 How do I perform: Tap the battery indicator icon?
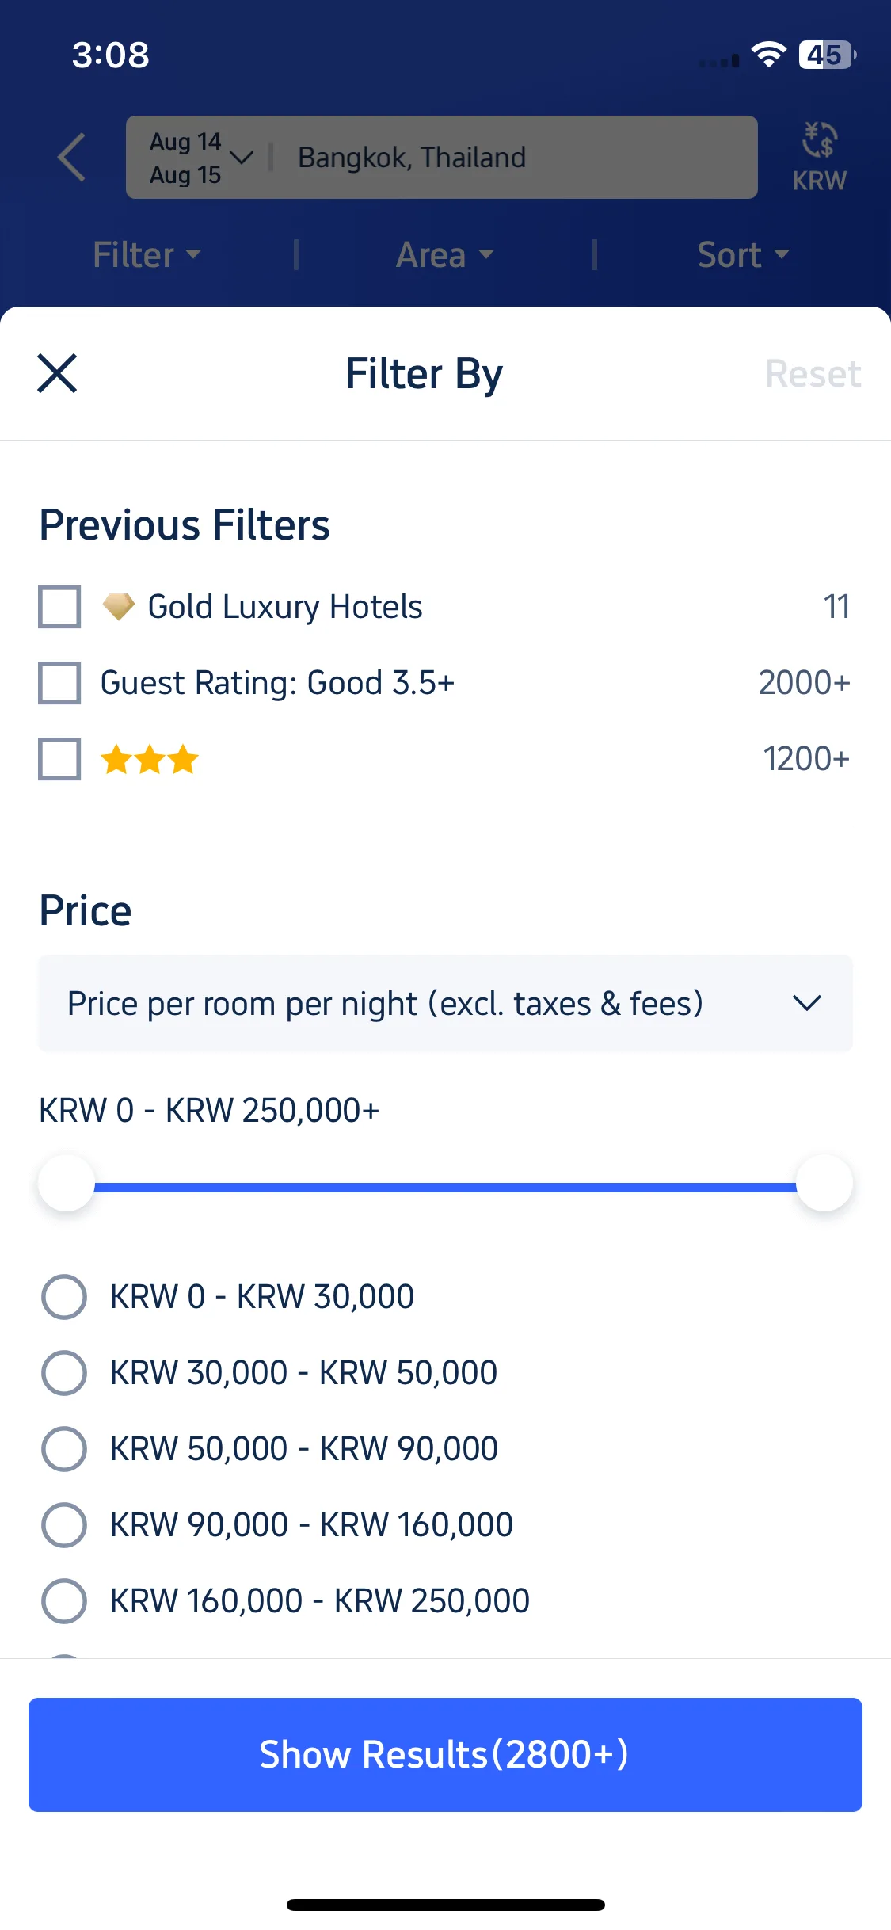(828, 55)
